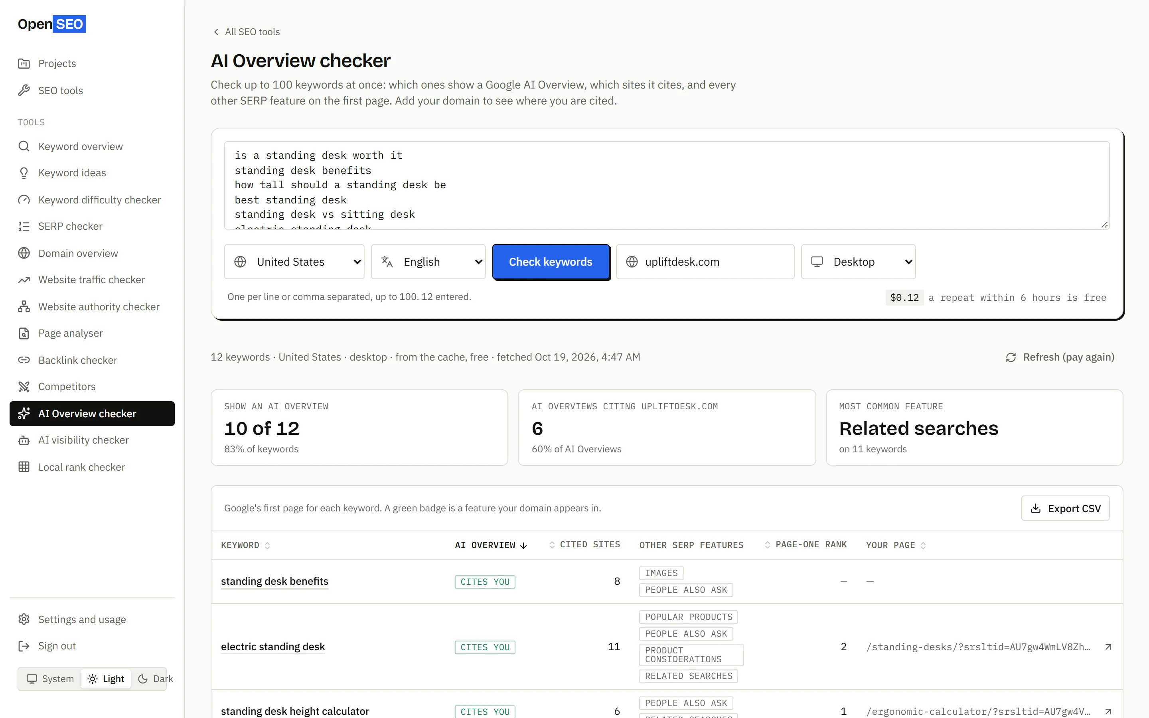Click the SERP checker list icon
Viewport: 1149px width, 718px height.
[x=24, y=227]
